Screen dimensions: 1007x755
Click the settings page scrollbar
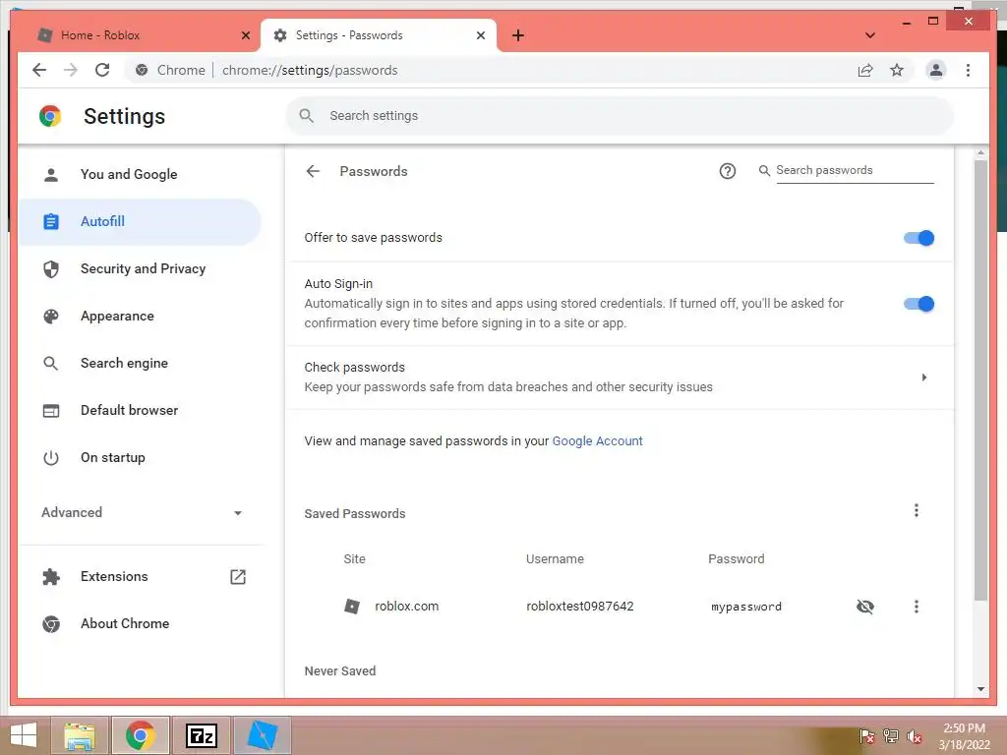tap(980, 380)
